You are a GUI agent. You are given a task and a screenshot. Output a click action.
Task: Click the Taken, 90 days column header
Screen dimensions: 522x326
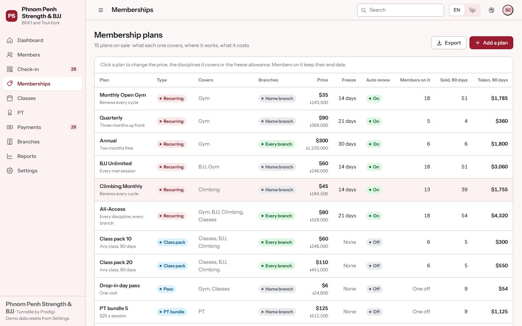click(x=493, y=80)
